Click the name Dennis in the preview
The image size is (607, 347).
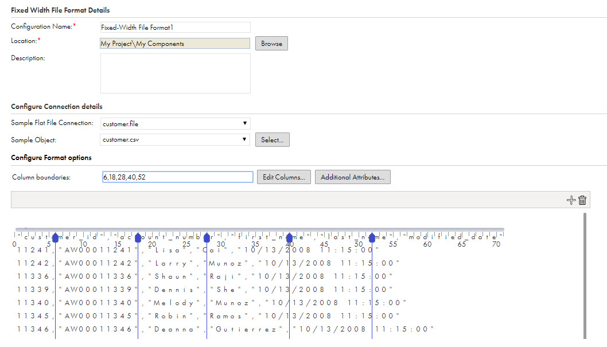coord(174,290)
